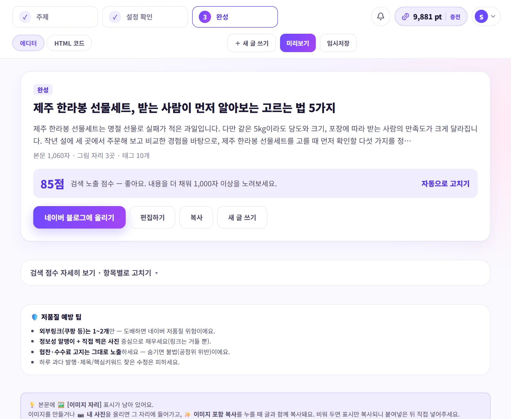Click the step 3 number badge
This screenshot has width=511, height=419.
tap(205, 17)
